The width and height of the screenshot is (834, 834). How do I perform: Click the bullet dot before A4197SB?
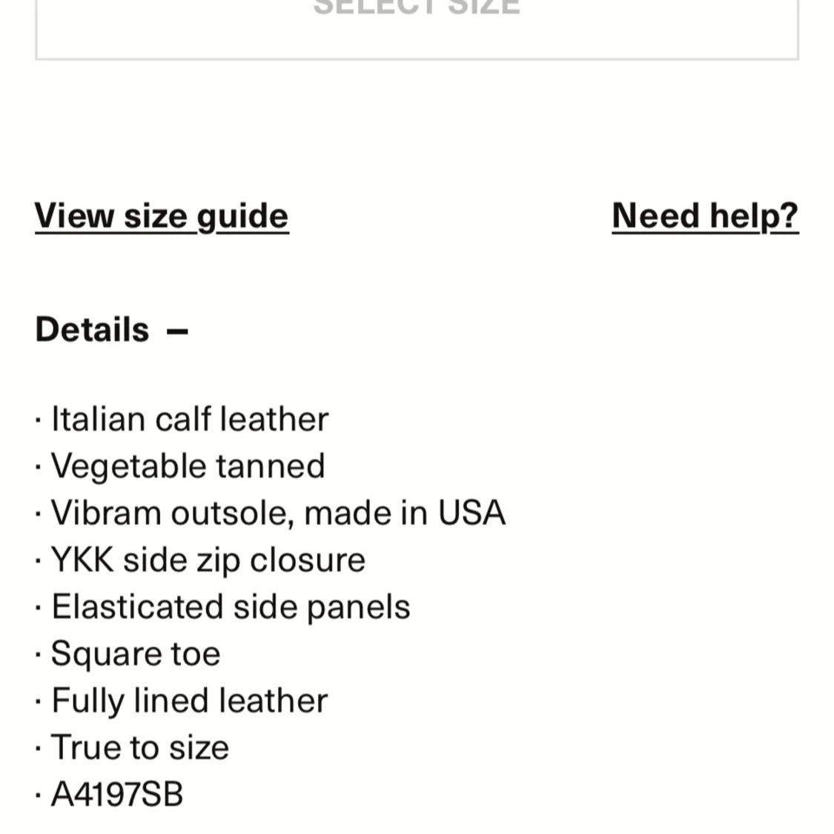tap(38, 795)
